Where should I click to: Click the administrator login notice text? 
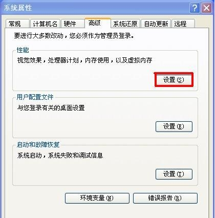click(x=74, y=36)
